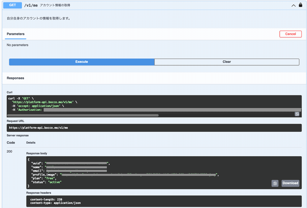Click the authorization lock icon
307x208 pixels.
[x=300, y=5]
